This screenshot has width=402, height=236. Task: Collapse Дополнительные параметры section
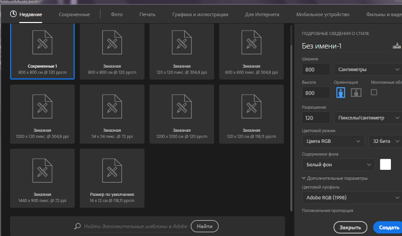point(335,178)
